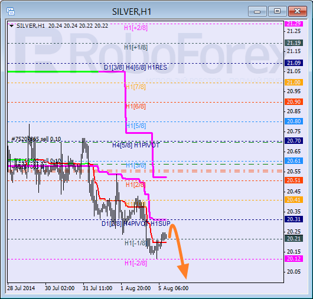The image size is (313, 299).
Task: Select the orange 21.00 price tag
Action: (x=294, y=83)
